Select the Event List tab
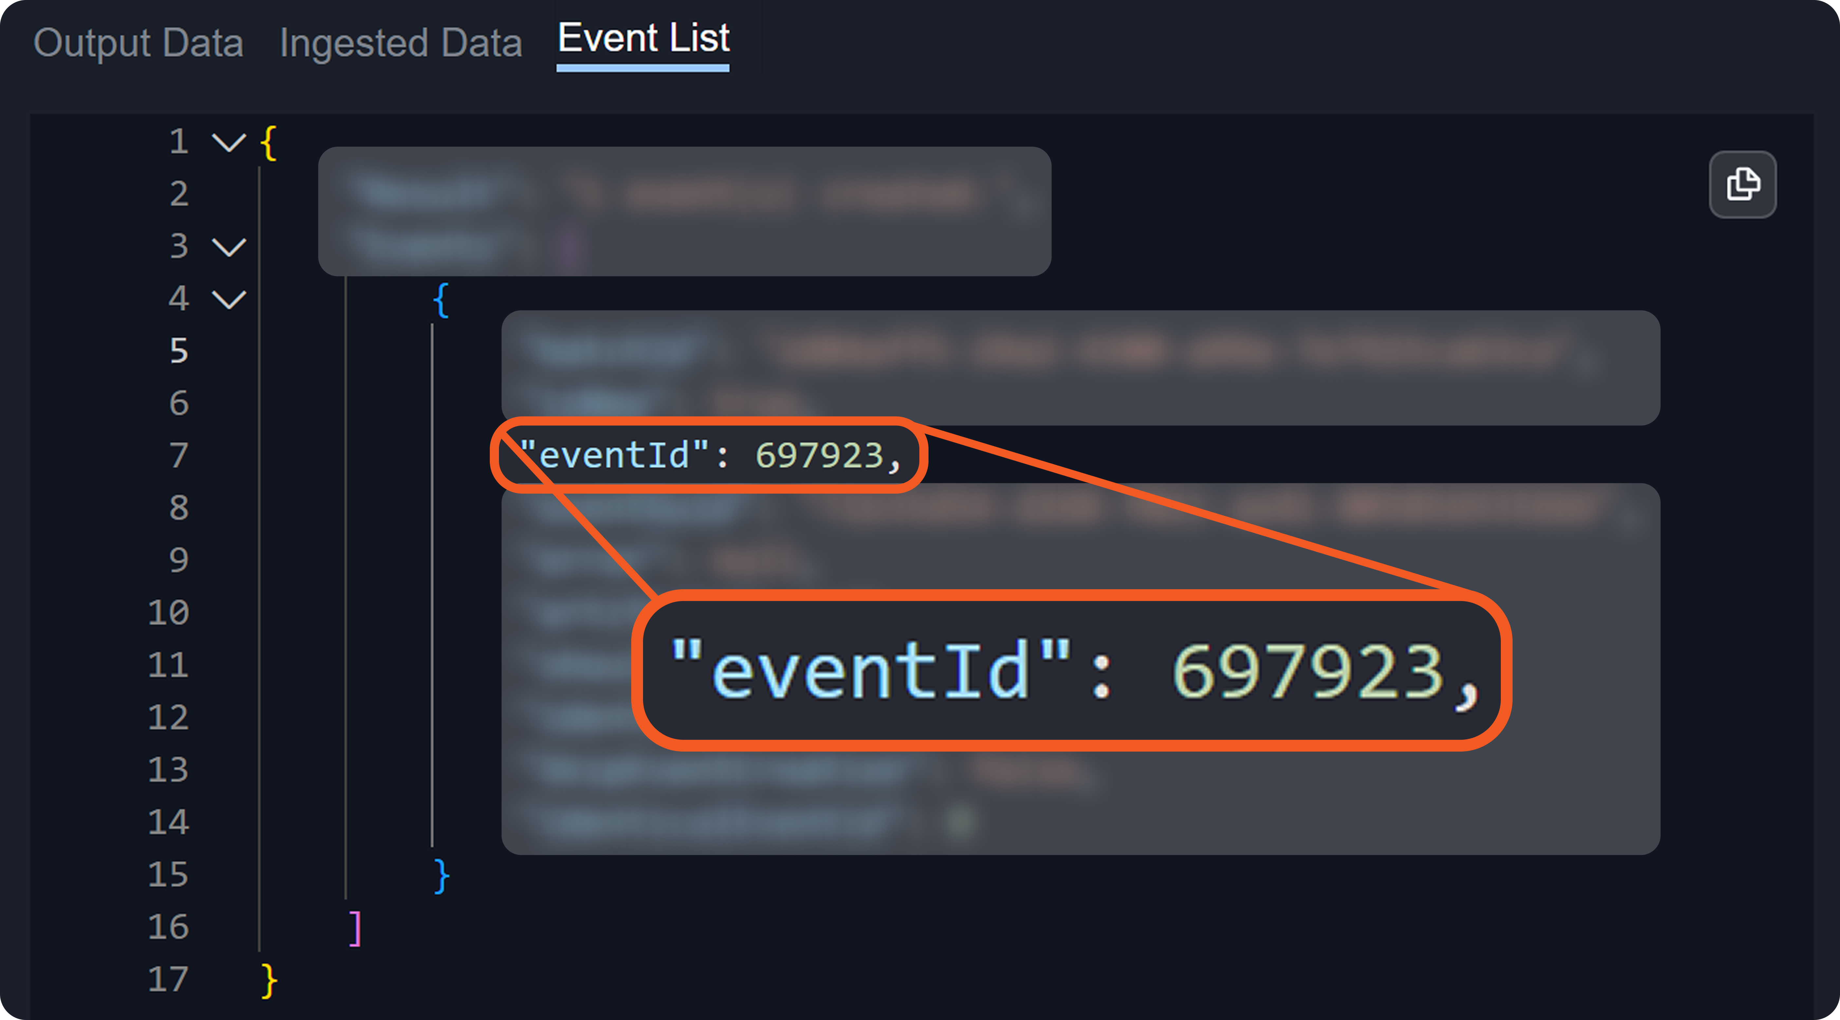The height and width of the screenshot is (1020, 1840). pos(643,39)
